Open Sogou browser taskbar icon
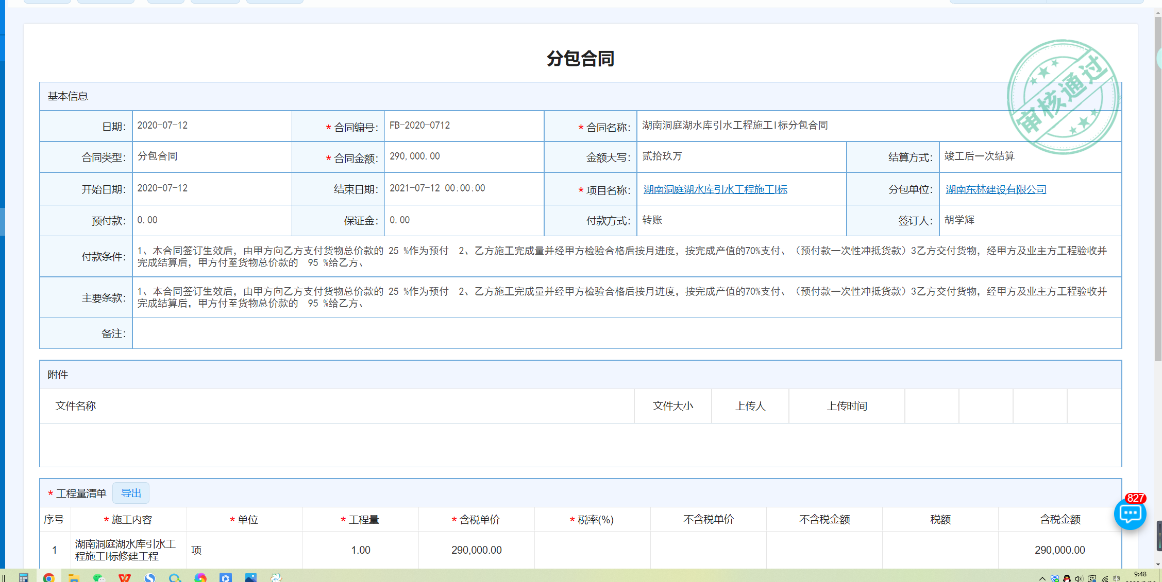This screenshot has width=1162, height=582. coord(150,577)
